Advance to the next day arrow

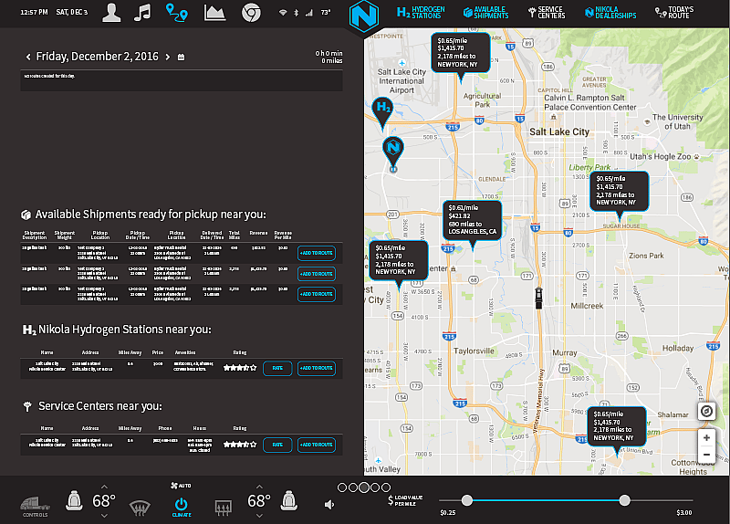167,57
